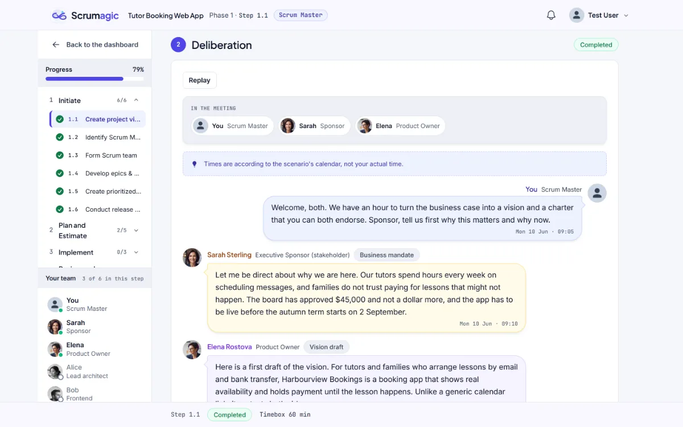Click the Completed badge next to Deliberation

coord(596,45)
